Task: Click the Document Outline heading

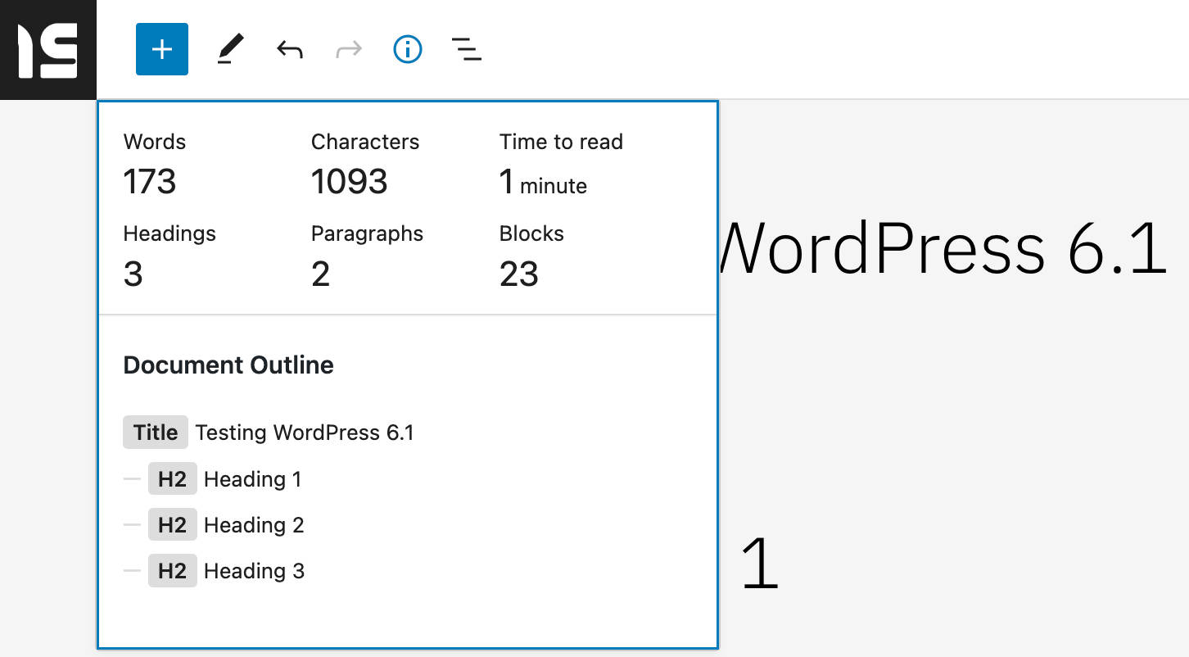Action: pos(228,365)
